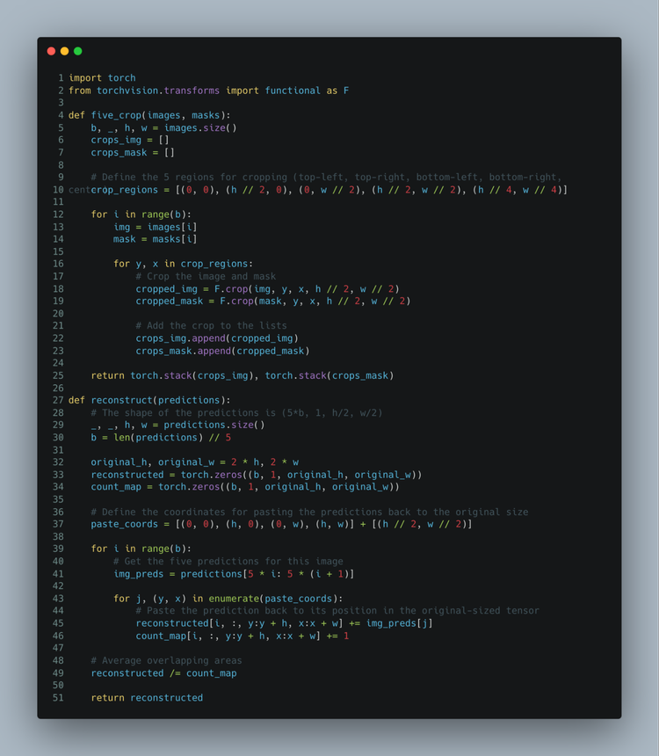Click the 'count_map = torch.zeros' line
The width and height of the screenshot is (659, 756).
tap(245, 487)
